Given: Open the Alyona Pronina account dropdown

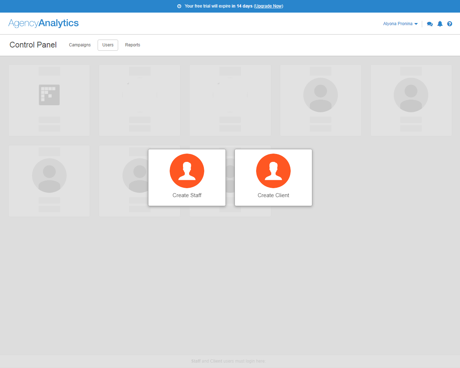Looking at the screenshot, I should (397, 23).
